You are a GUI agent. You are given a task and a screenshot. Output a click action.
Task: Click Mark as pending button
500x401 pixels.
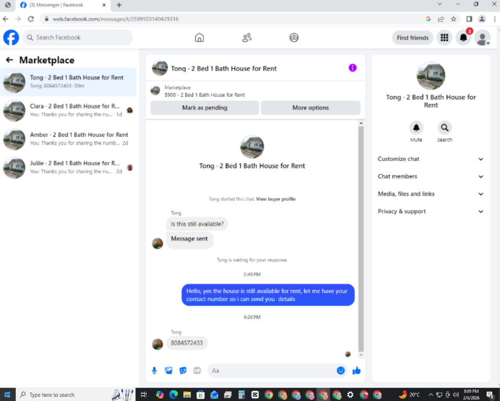coord(205,108)
